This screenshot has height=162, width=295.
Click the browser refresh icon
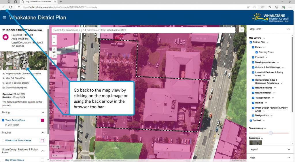(10, 7)
